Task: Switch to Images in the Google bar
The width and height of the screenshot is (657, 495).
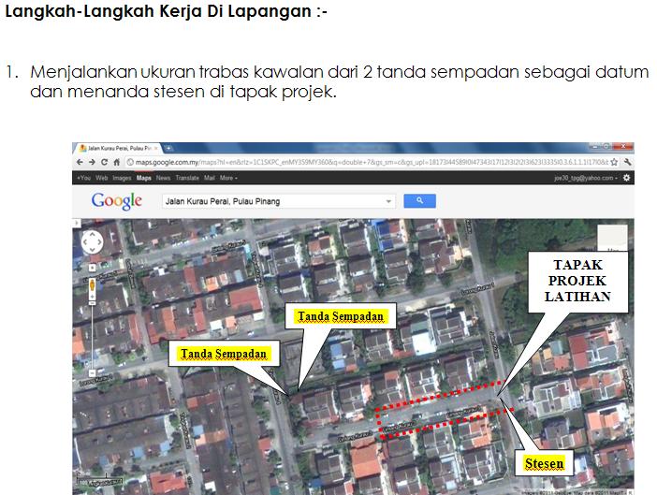Action: pos(122,178)
